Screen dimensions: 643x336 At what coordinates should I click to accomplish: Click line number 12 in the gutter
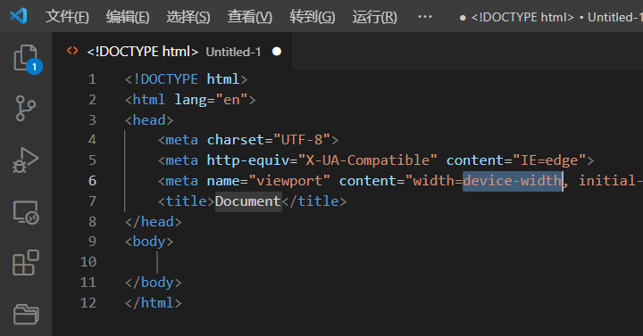[88, 303]
